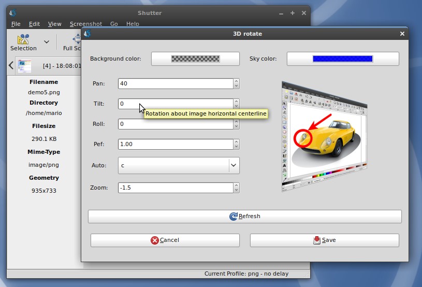Viewport: 422px width, 287px height.
Task: Click the Zoom spinner arrows
Action: click(x=237, y=188)
